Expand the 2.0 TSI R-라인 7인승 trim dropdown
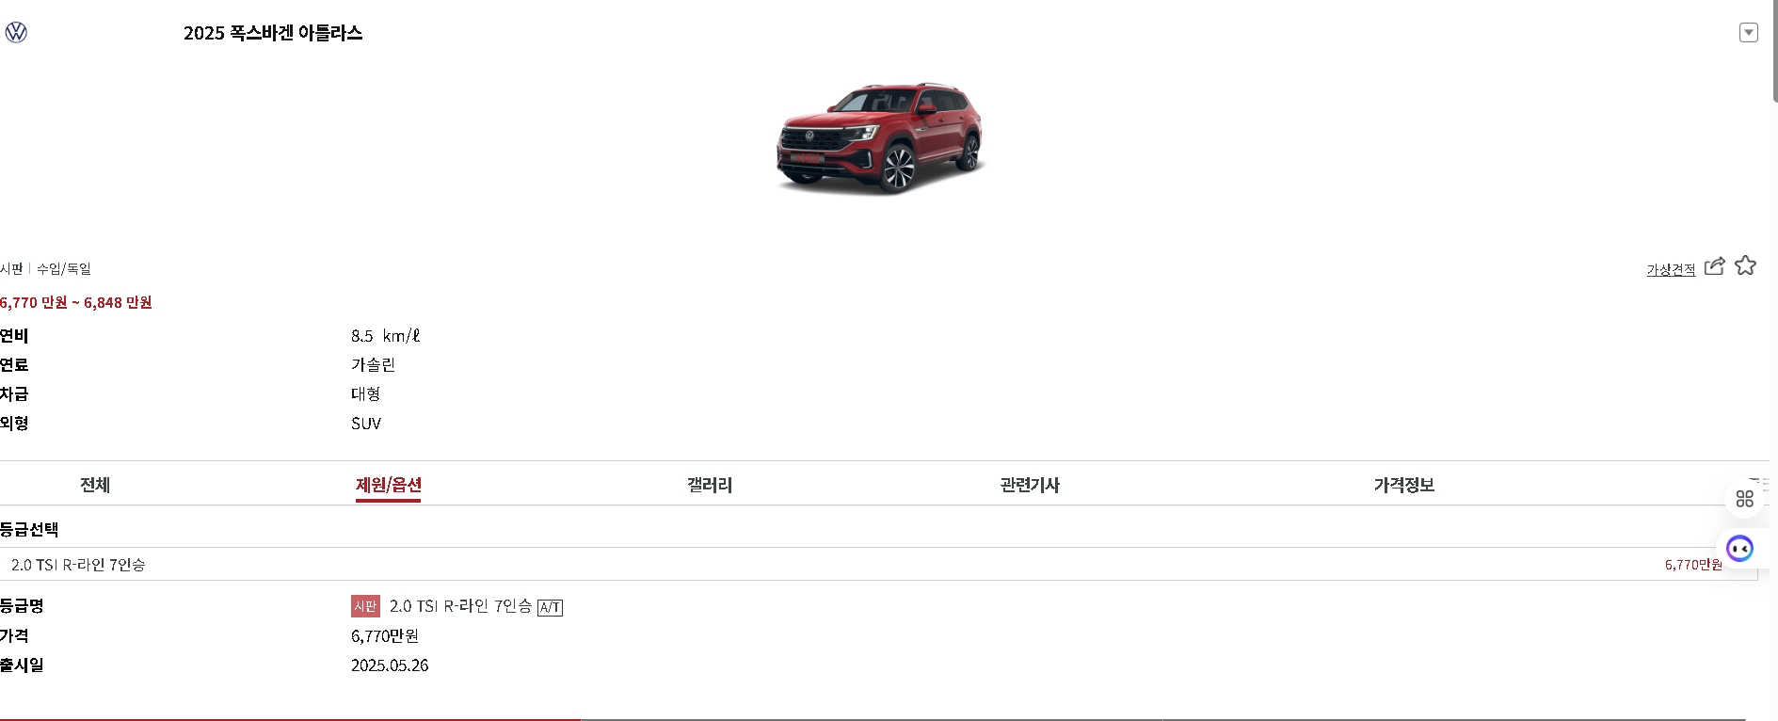The width and height of the screenshot is (1778, 721). pos(878,564)
